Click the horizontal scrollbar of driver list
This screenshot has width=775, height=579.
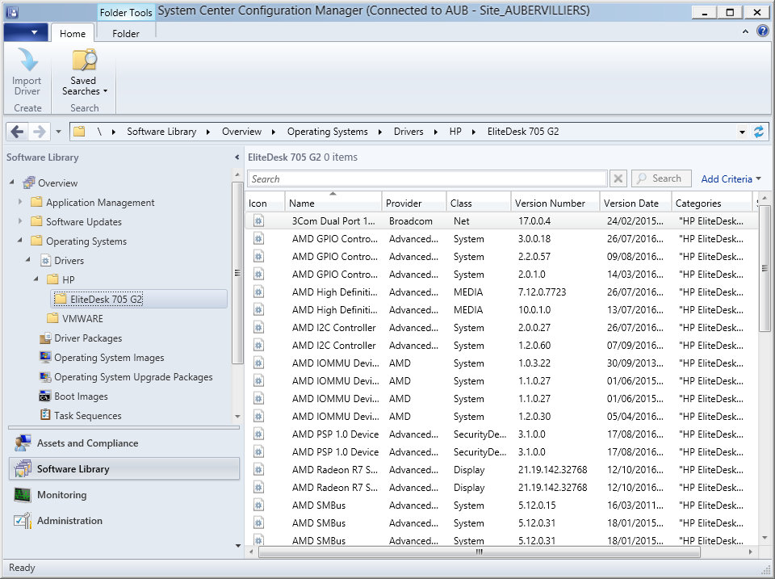(x=480, y=552)
